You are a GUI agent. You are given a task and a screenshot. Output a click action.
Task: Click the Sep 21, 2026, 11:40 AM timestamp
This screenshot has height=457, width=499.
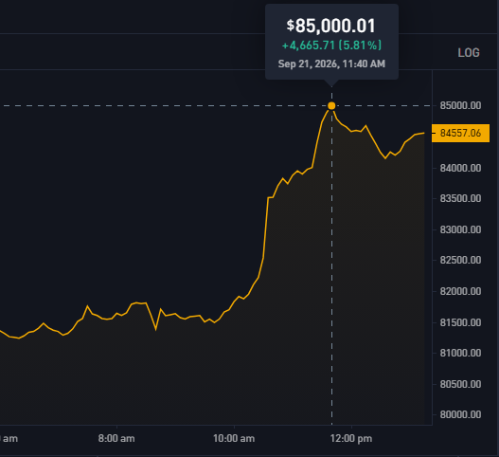point(331,64)
